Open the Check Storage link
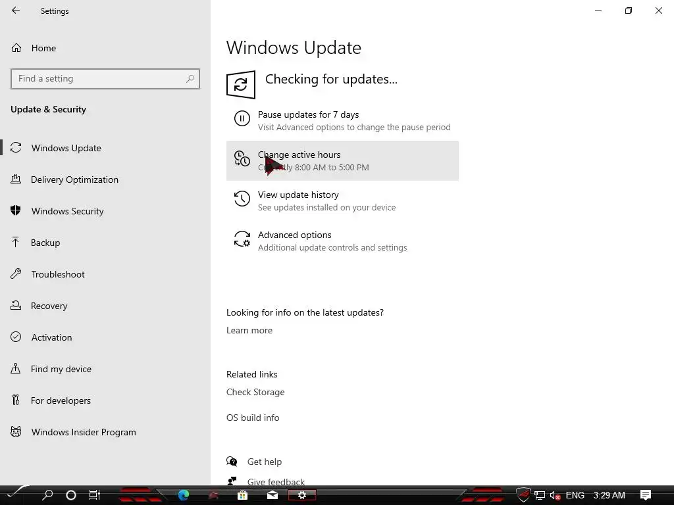Image resolution: width=674 pixels, height=505 pixels. 255,392
